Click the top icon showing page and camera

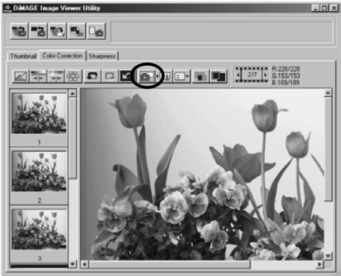click(x=96, y=31)
